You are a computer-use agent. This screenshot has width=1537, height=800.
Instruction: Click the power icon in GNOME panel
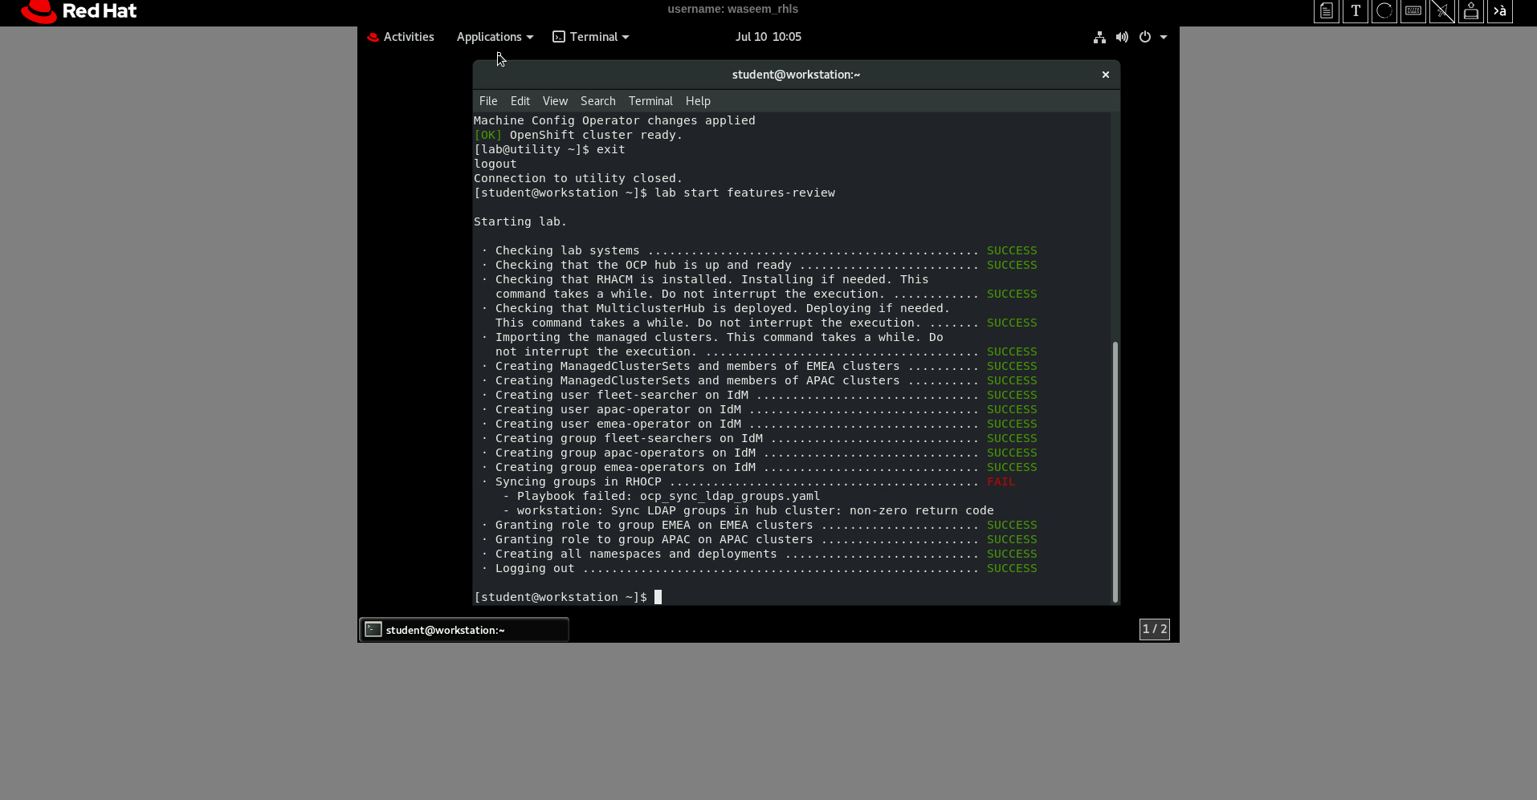(1145, 37)
